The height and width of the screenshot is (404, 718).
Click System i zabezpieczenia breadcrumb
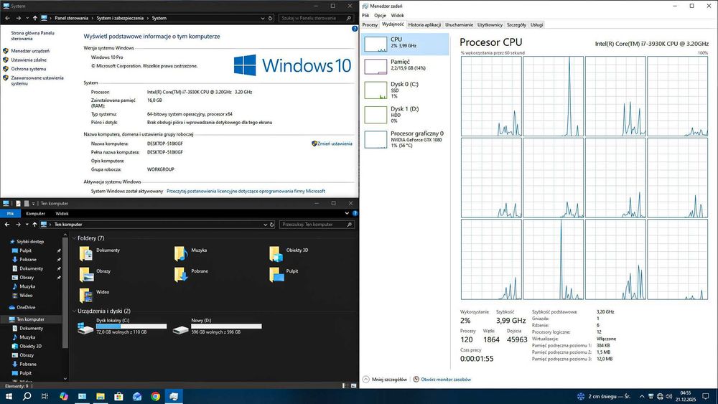point(120,18)
